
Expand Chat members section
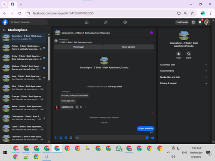tap(184, 71)
